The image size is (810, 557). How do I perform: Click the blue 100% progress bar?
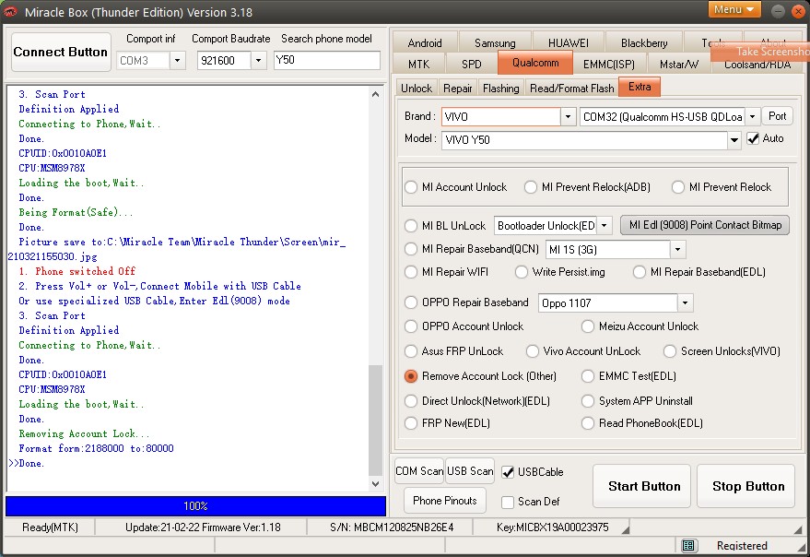(x=195, y=505)
